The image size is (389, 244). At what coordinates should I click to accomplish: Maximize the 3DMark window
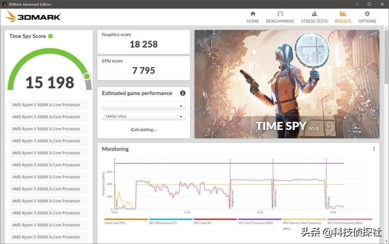point(370,4)
